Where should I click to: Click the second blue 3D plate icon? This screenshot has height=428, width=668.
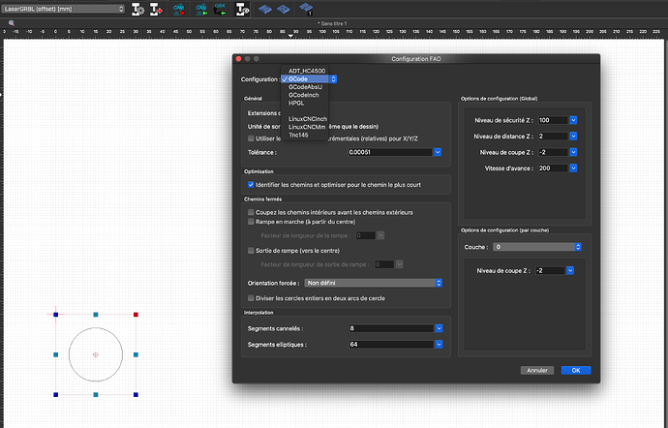pyautogui.click(x=284, y=9)
